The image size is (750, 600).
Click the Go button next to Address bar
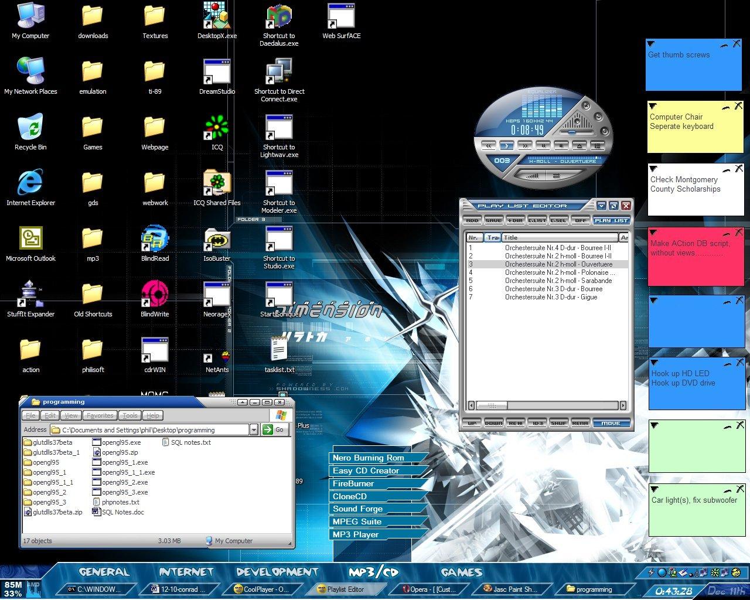point(275,429)
